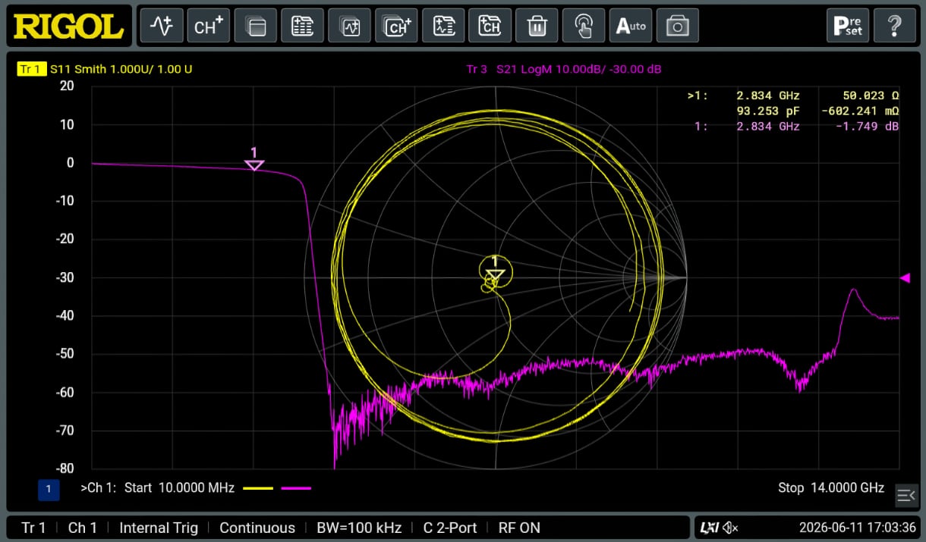Open the table-plus toolbar icon
926x542 pixels.
pos(302,27)
